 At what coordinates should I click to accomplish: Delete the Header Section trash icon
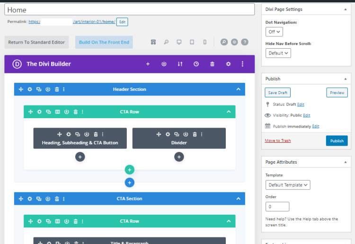pos(57,89)
